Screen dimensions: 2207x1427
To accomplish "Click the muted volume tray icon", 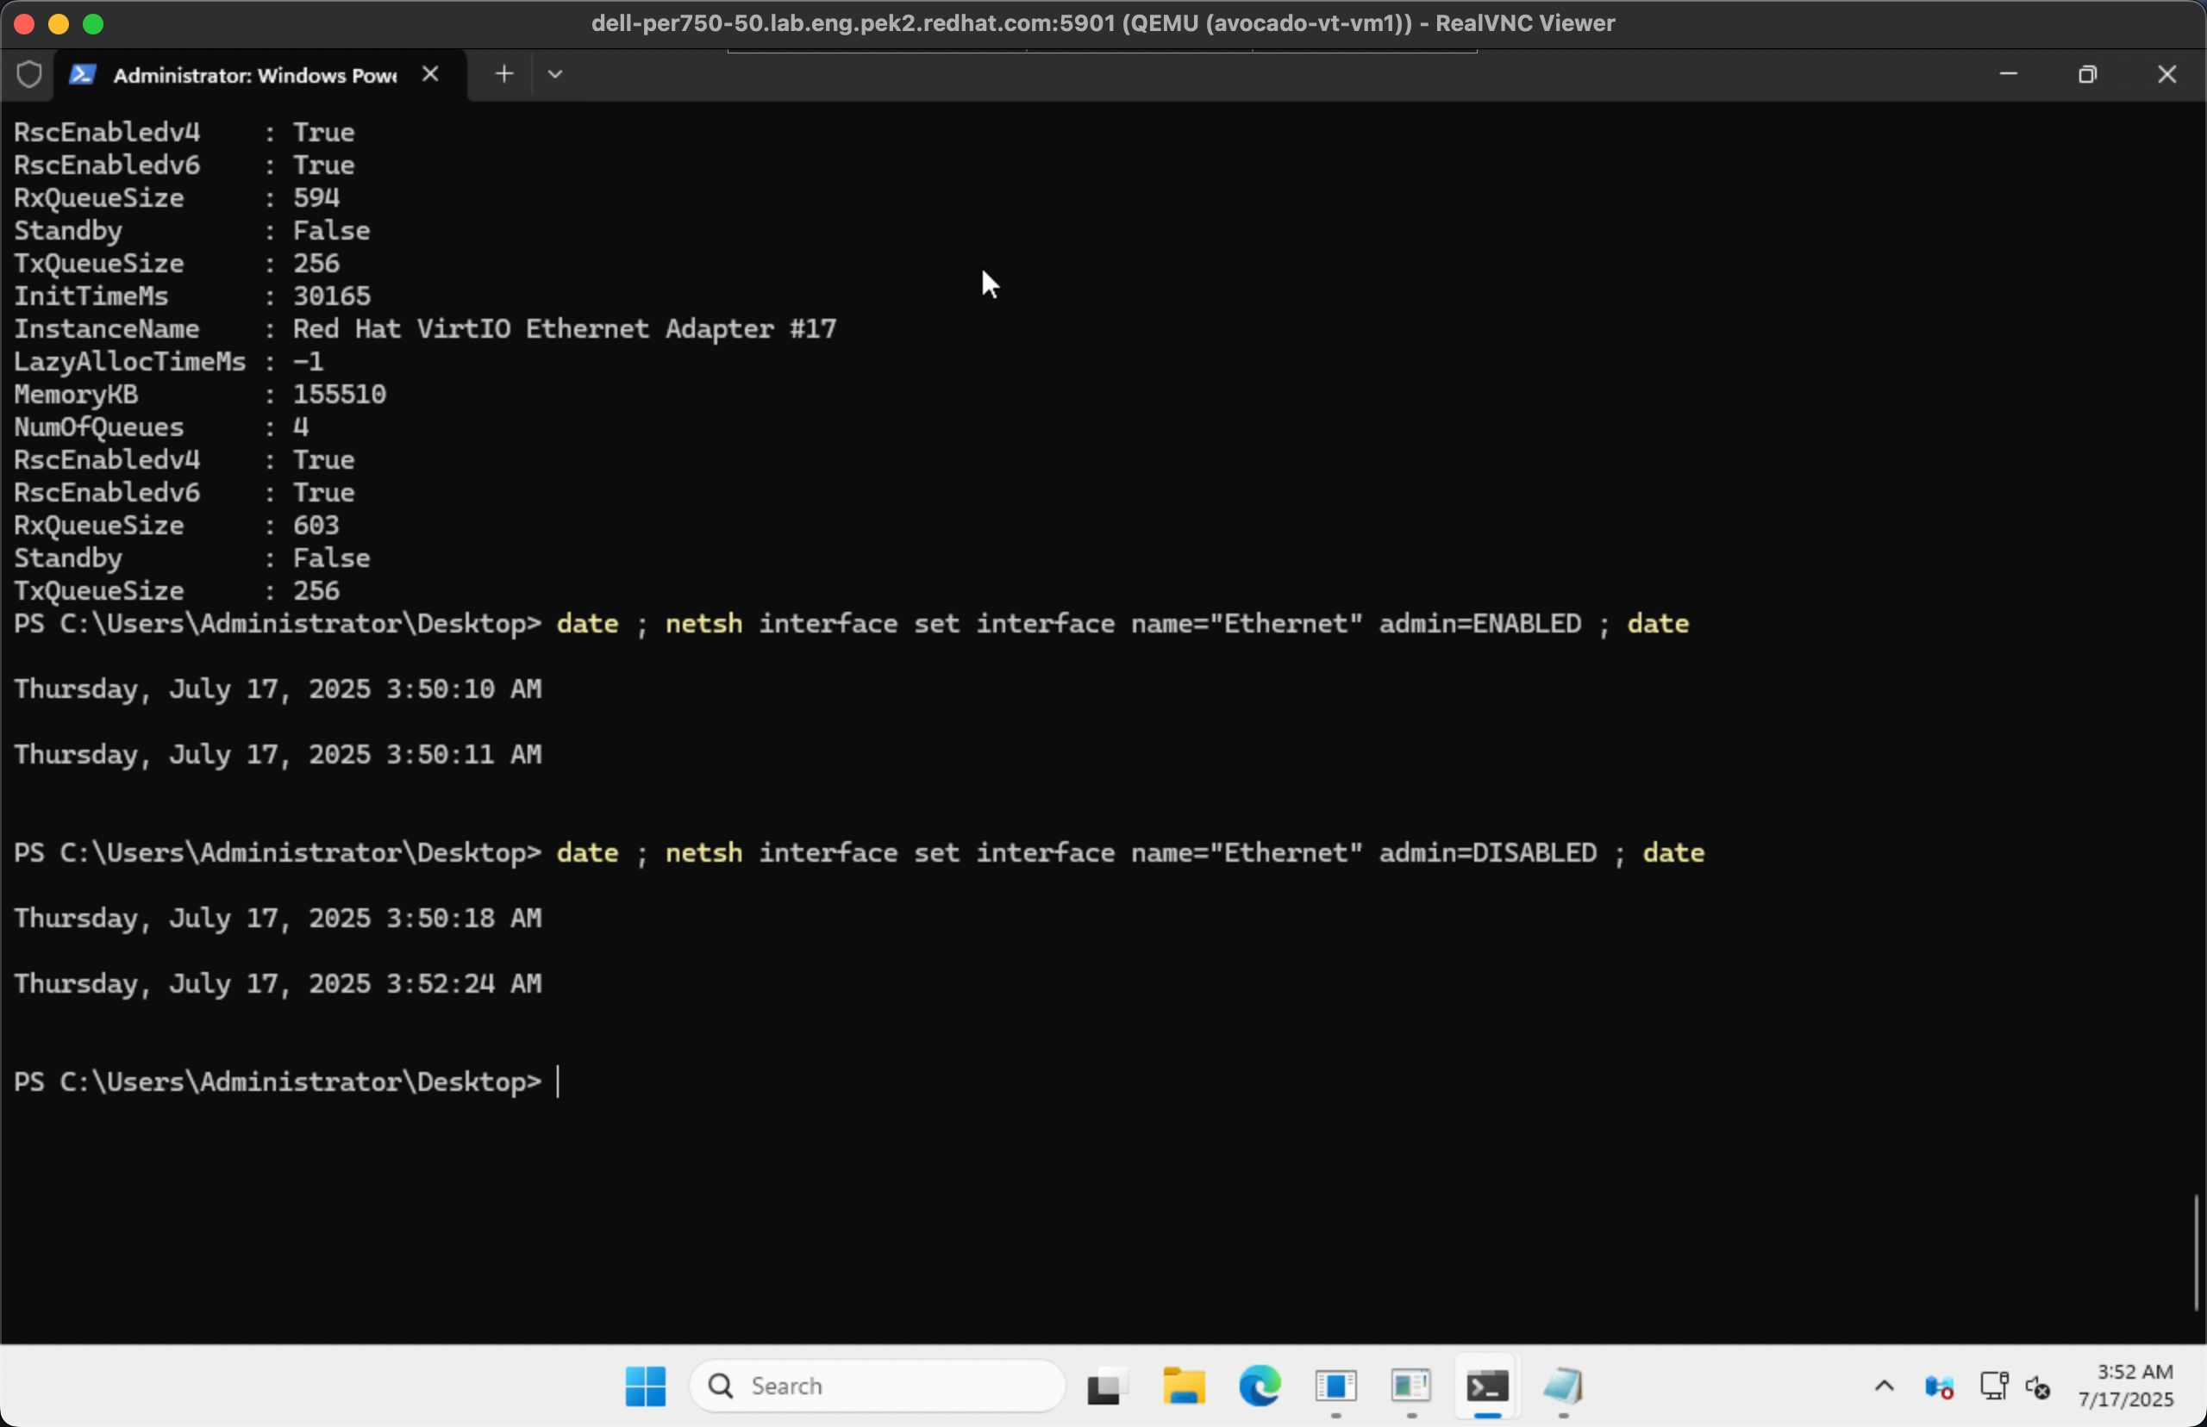I will (2037, 1387).
